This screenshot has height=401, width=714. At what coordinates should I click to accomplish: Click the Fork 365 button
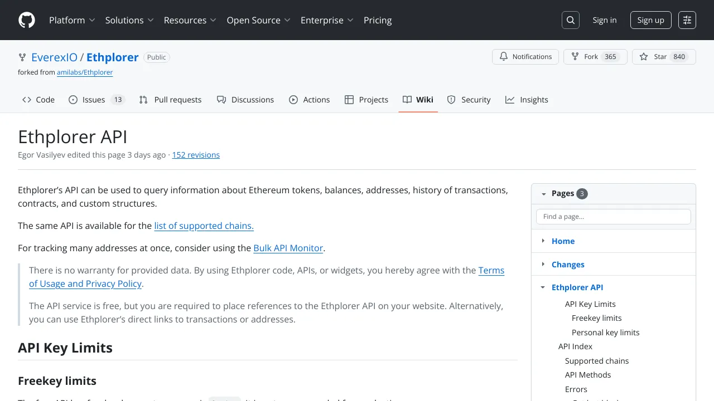[595, 57]
